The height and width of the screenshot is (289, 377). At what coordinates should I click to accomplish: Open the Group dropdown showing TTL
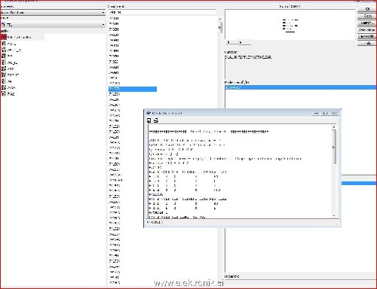click(x=53, y=25)
